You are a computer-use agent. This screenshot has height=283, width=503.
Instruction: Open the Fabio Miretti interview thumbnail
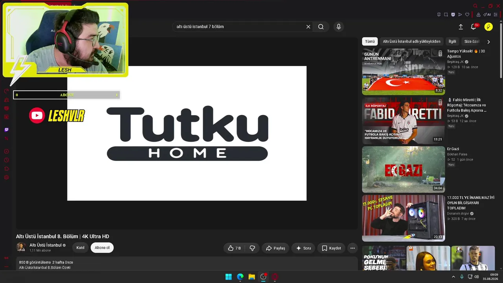pos(404,121)
